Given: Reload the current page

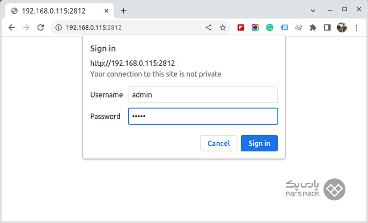Looking at the screenshot, I should coord(41,27).
